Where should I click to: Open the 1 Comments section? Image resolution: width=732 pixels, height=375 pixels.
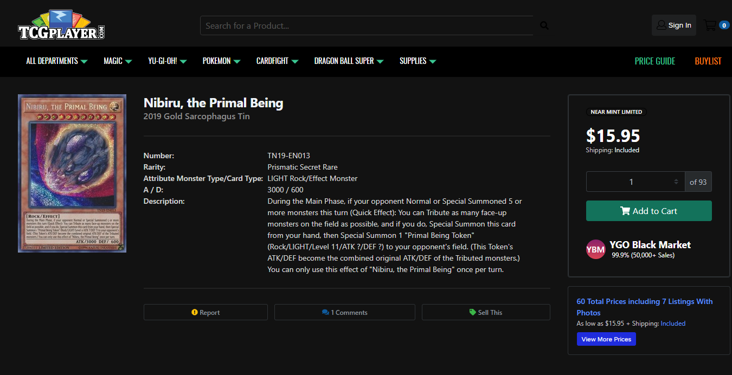[x=345, y=312]
